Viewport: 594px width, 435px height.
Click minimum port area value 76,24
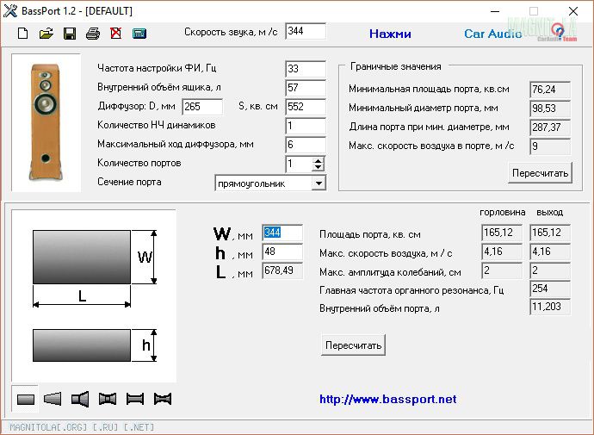pyautogui.click(x=550, y=90)
